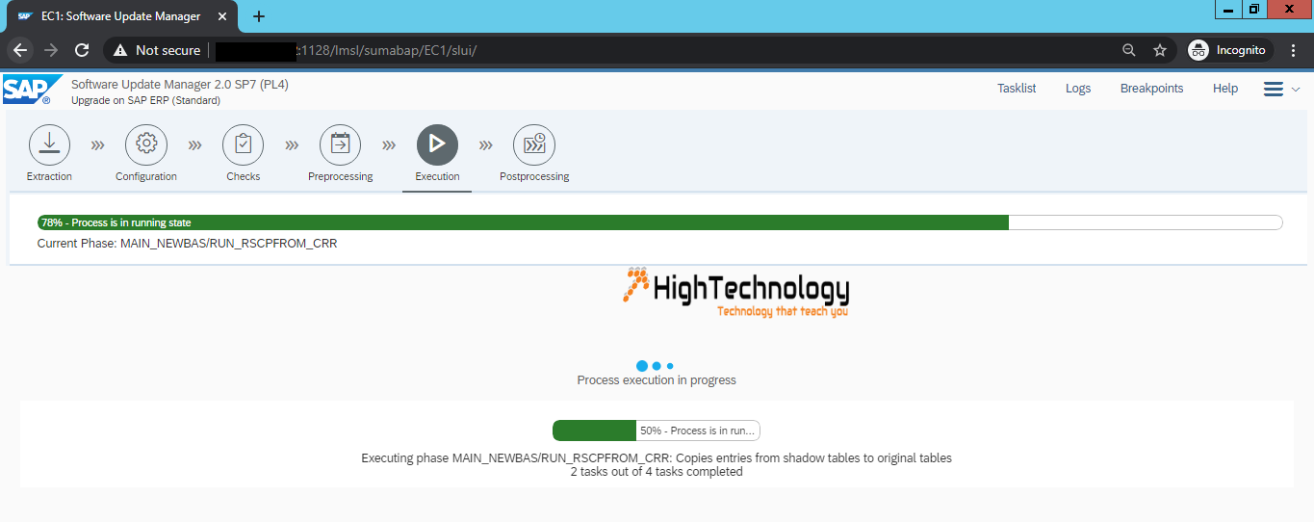1314x522 pixels.
Task: Click the browser forward arrow
Action: (51, 50)
